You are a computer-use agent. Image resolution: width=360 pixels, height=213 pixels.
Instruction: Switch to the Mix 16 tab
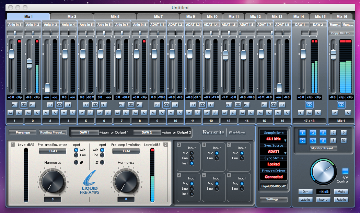[x=342, y=16]
